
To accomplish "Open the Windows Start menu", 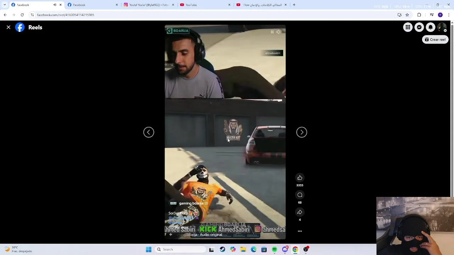I will click(x=149, y=249).
